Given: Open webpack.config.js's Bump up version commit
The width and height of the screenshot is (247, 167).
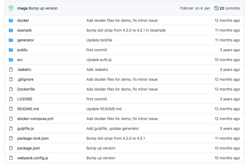Looking at the screenshot, I should 101,158.
